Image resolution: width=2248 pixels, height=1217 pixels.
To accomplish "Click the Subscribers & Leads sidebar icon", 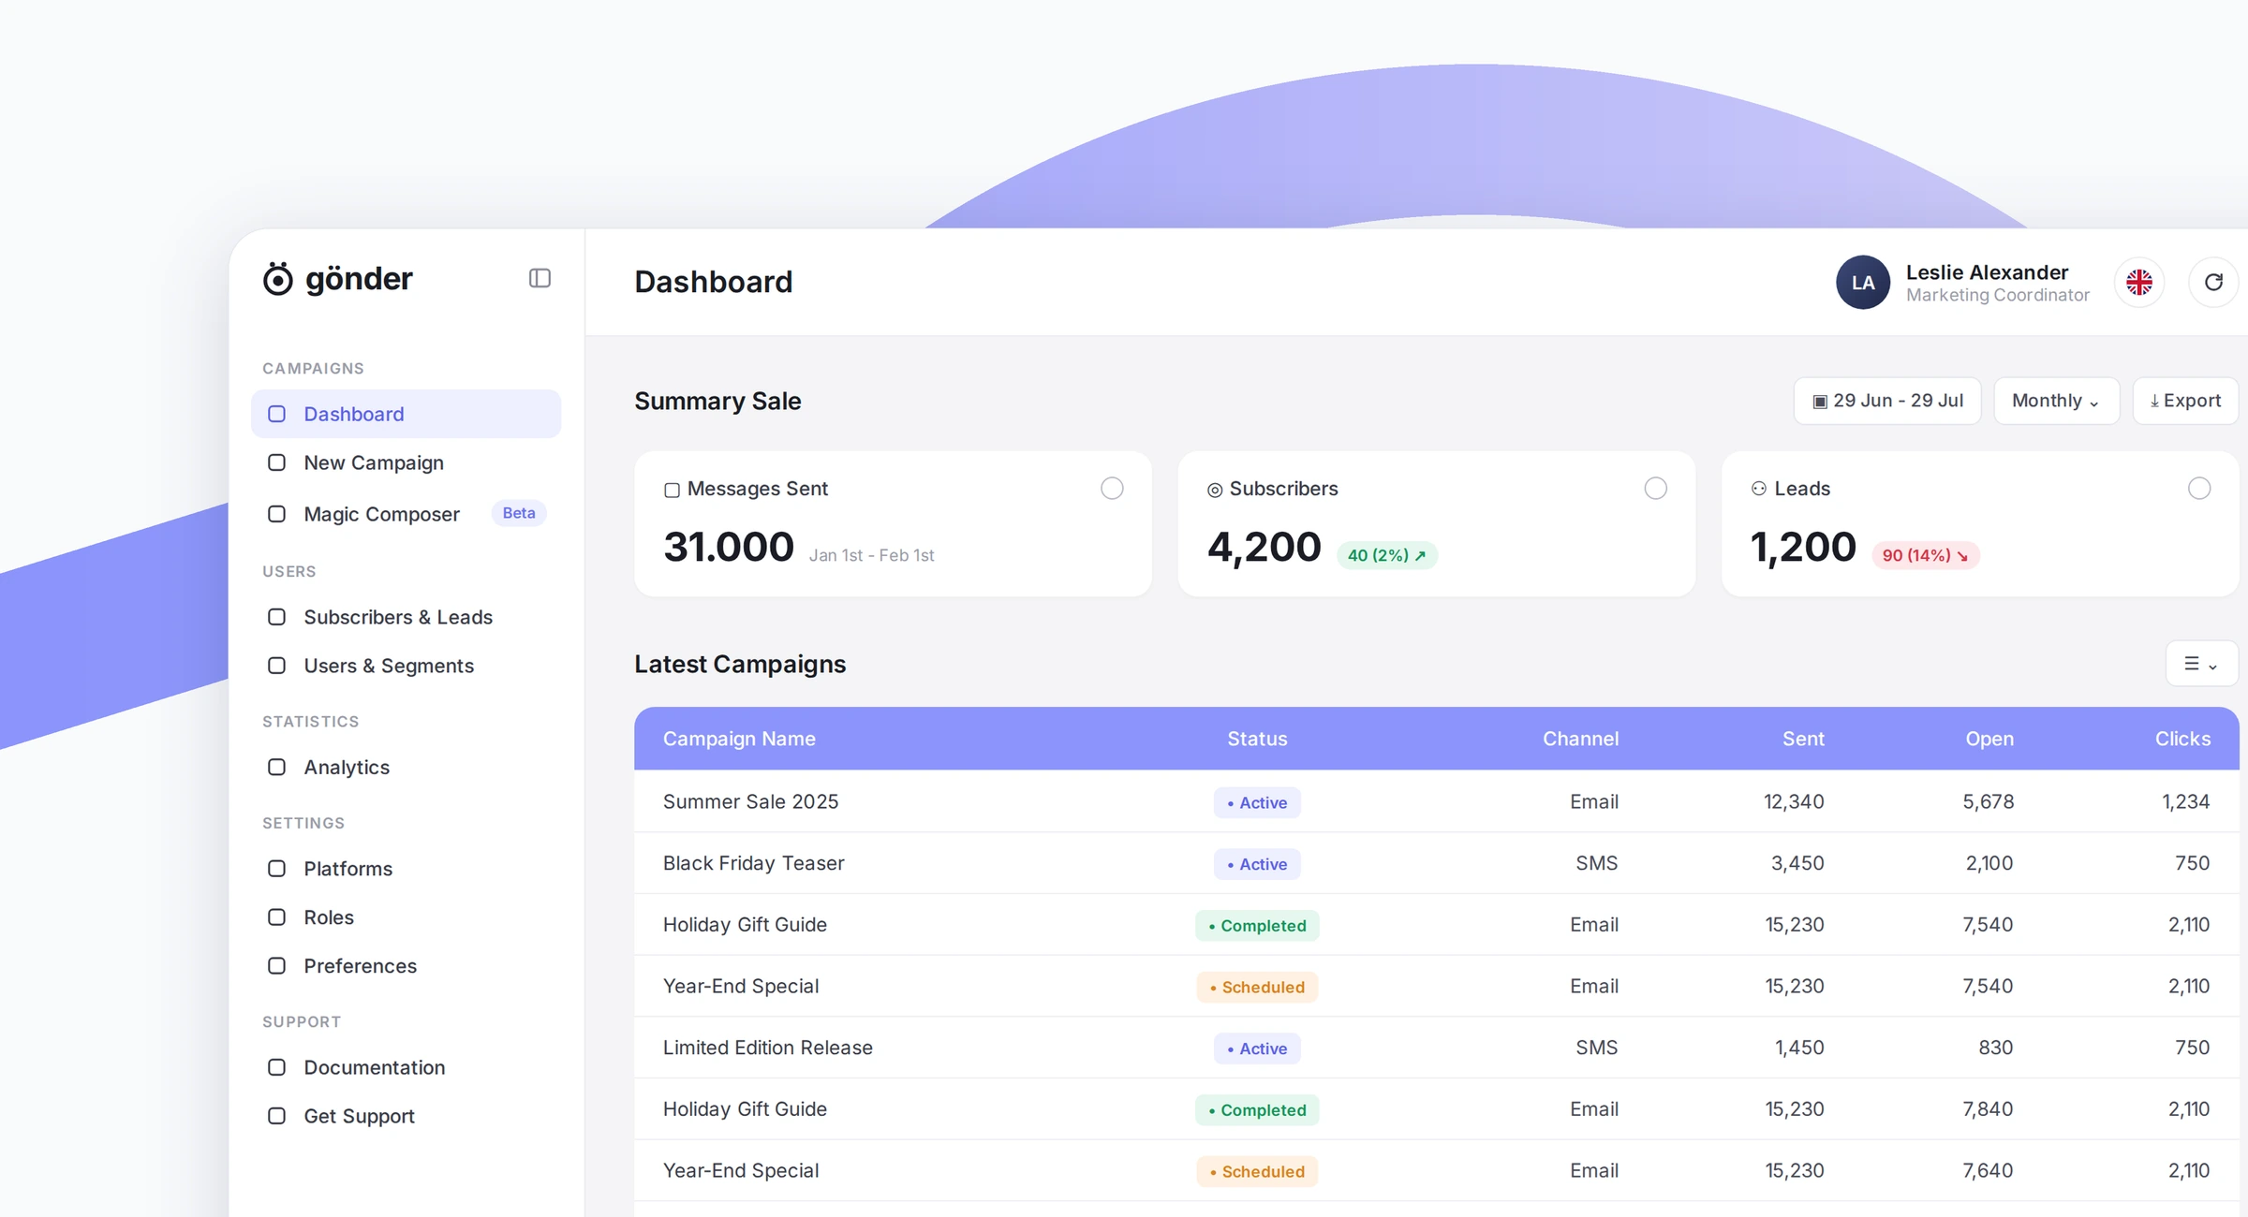I will [276, 617].
